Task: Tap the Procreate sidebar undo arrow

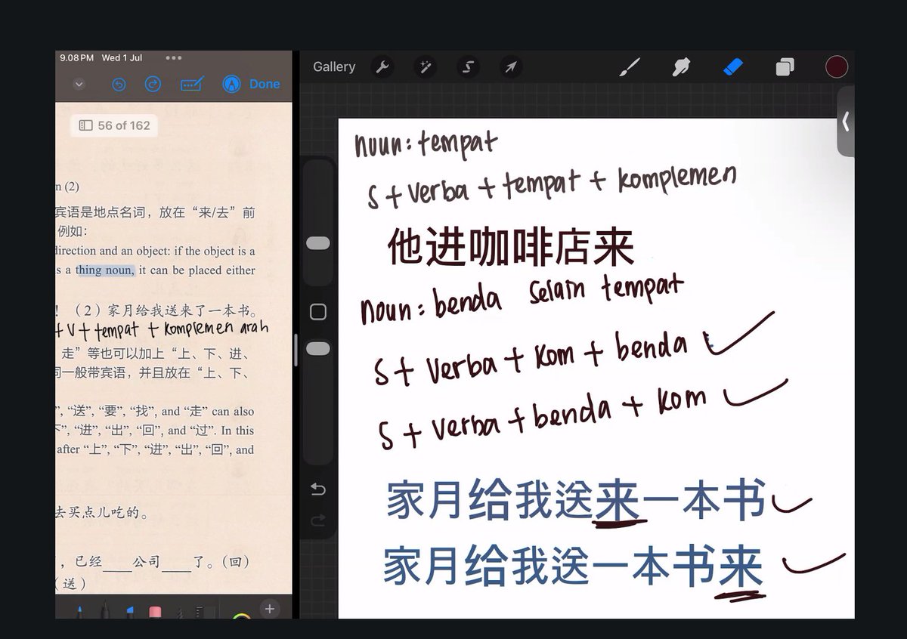Action: (x=318, y=490)
